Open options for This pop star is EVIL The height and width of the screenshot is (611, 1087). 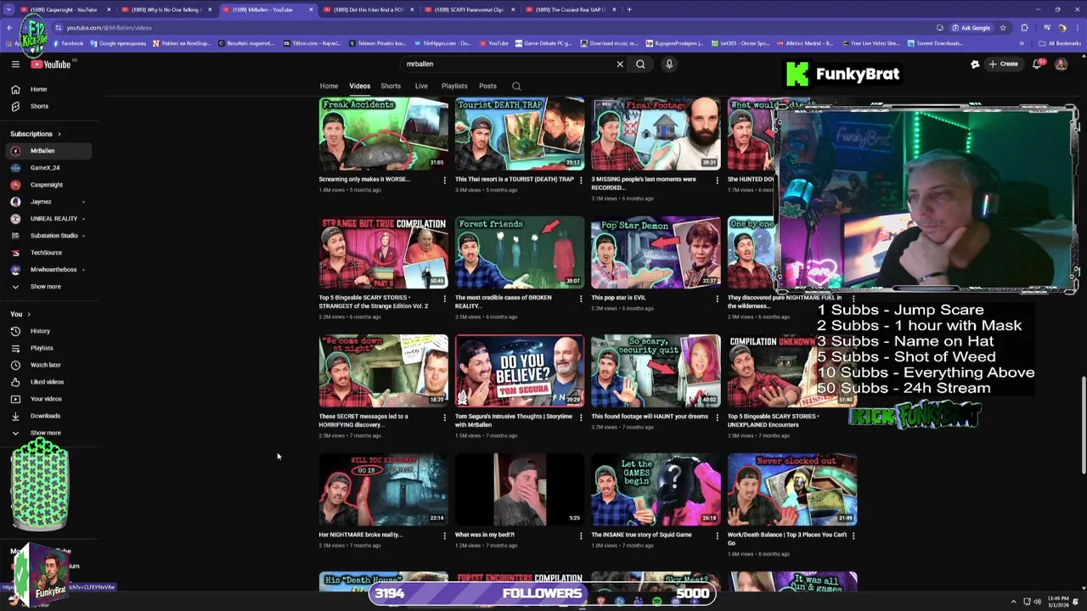click(x=717, y=299)
